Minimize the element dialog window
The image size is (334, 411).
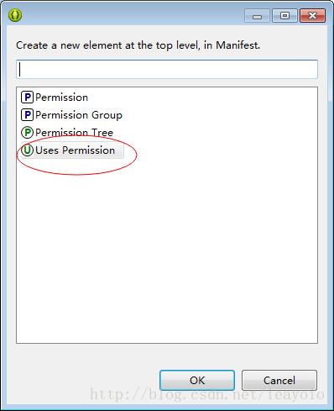point(257,15)
